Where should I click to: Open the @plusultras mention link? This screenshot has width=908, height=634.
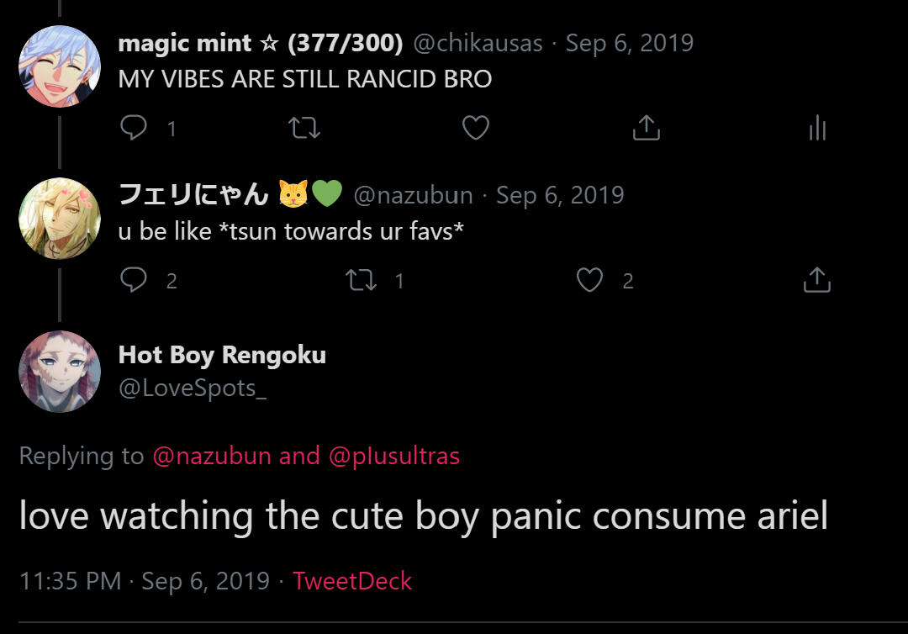point(394,456)
